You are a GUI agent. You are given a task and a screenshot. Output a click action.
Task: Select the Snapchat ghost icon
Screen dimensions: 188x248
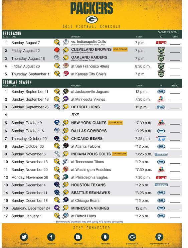(x=105, y=237)
